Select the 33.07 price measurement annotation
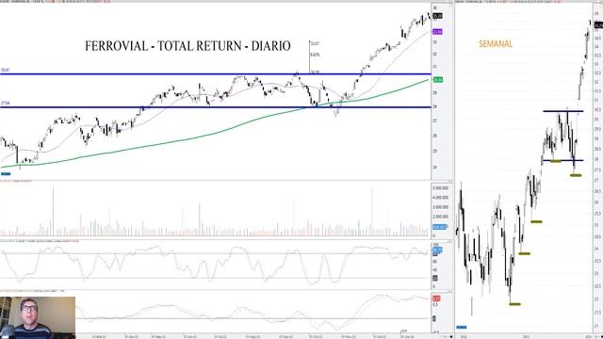 315,43
